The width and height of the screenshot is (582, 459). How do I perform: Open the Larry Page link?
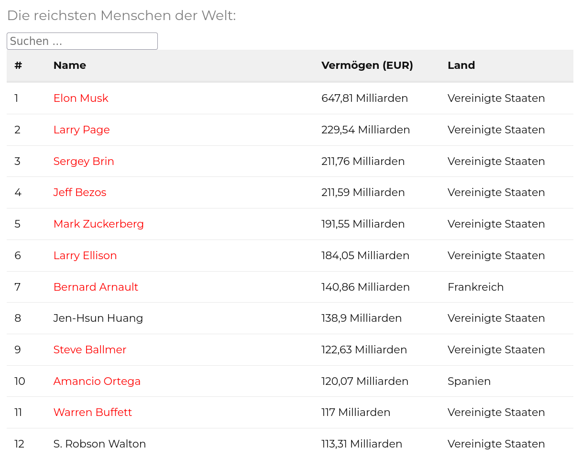tap(81, 130)
